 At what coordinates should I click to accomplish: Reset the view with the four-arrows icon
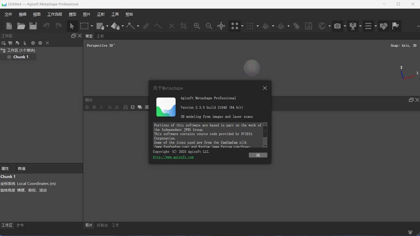pos(221,26)
